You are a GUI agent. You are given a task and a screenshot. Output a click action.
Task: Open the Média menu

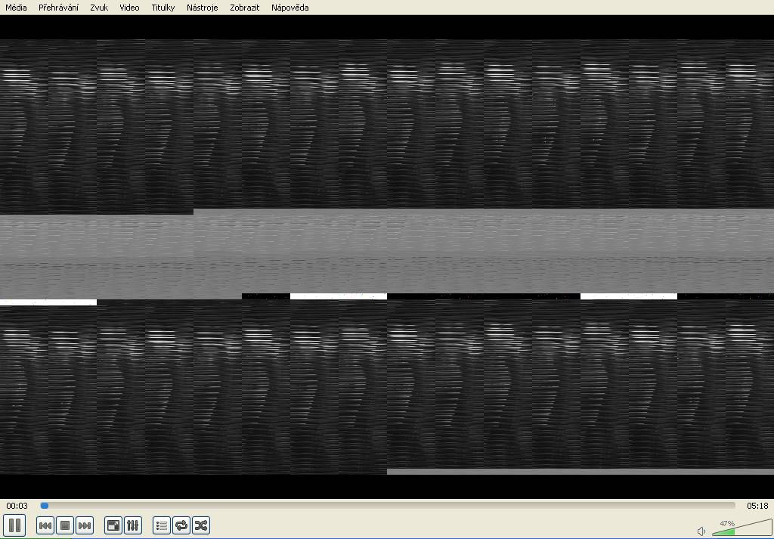coord(16,8)
